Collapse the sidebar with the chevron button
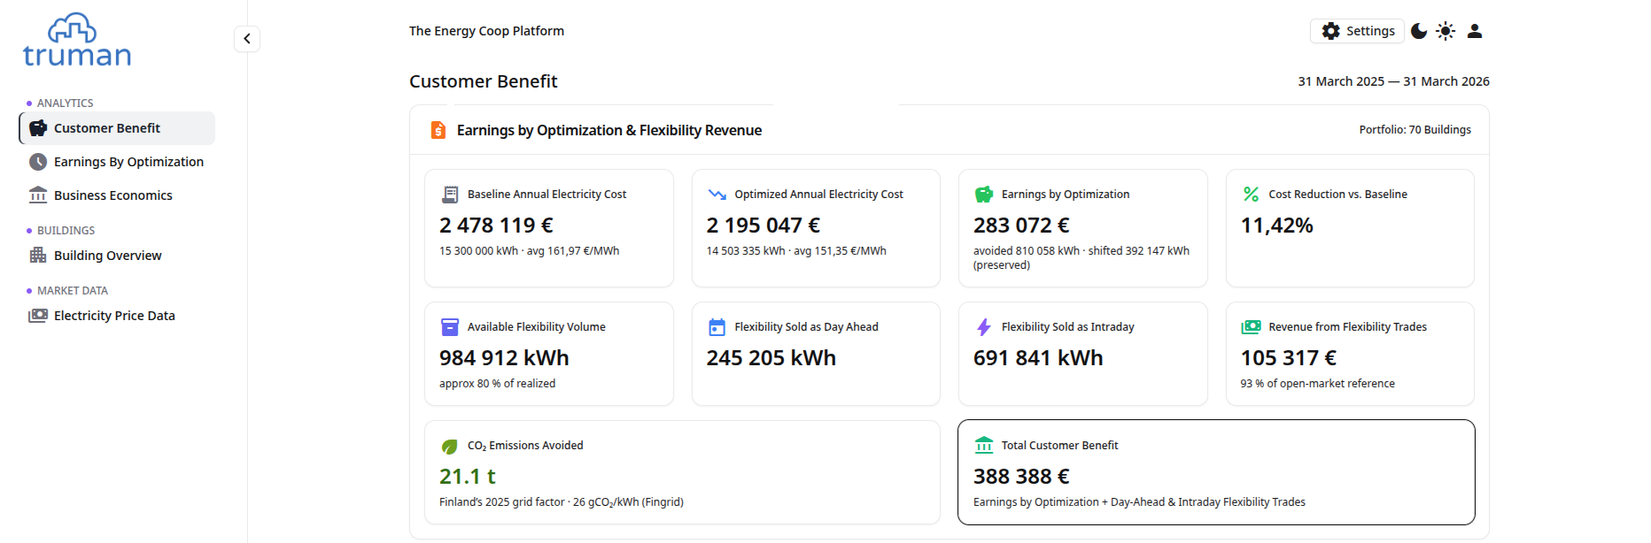The image size is (1651, 543). [x=247, y=39]
